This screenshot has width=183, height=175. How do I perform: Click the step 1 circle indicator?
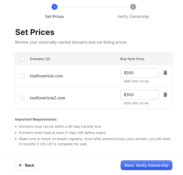tap(54, 7)
